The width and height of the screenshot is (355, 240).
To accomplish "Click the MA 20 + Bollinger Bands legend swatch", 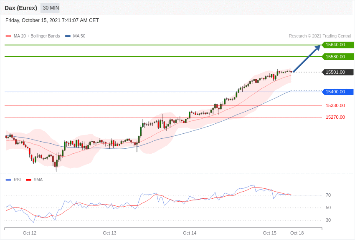I will (x=8, y=36).
